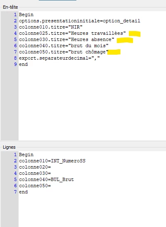This screenshot has width=166, height=227.
Task: Click line number 8 in En-tête gutter
Action: tap(15, 58)
